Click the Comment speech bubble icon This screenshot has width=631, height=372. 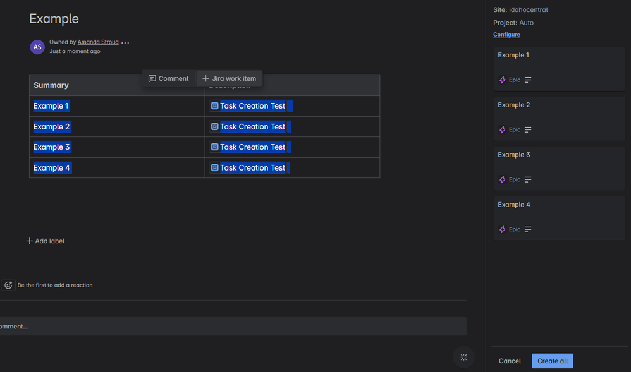[152, 78]
